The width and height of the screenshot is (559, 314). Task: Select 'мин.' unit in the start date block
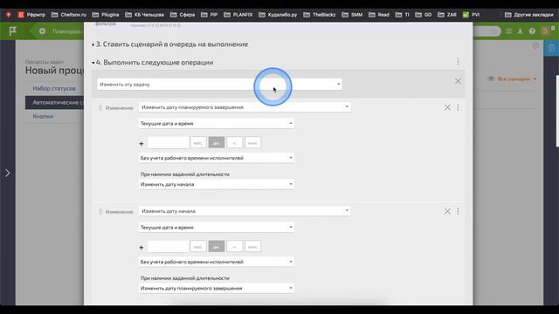pyautogui.click(x=252, y=246)
